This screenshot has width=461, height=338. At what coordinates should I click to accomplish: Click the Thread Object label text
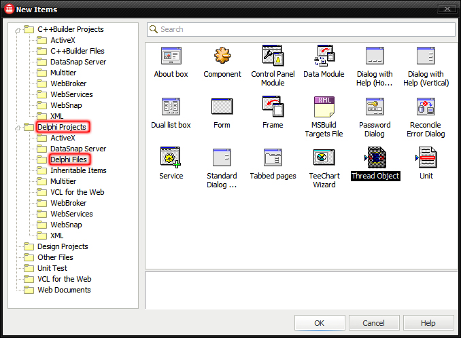point(375,176)
